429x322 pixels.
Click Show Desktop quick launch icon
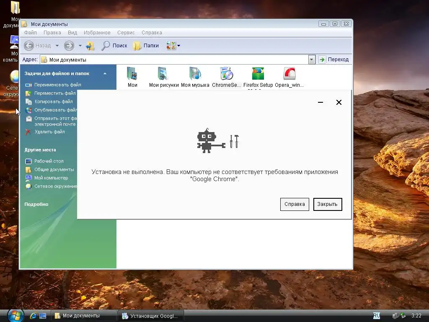coord(43,316)
